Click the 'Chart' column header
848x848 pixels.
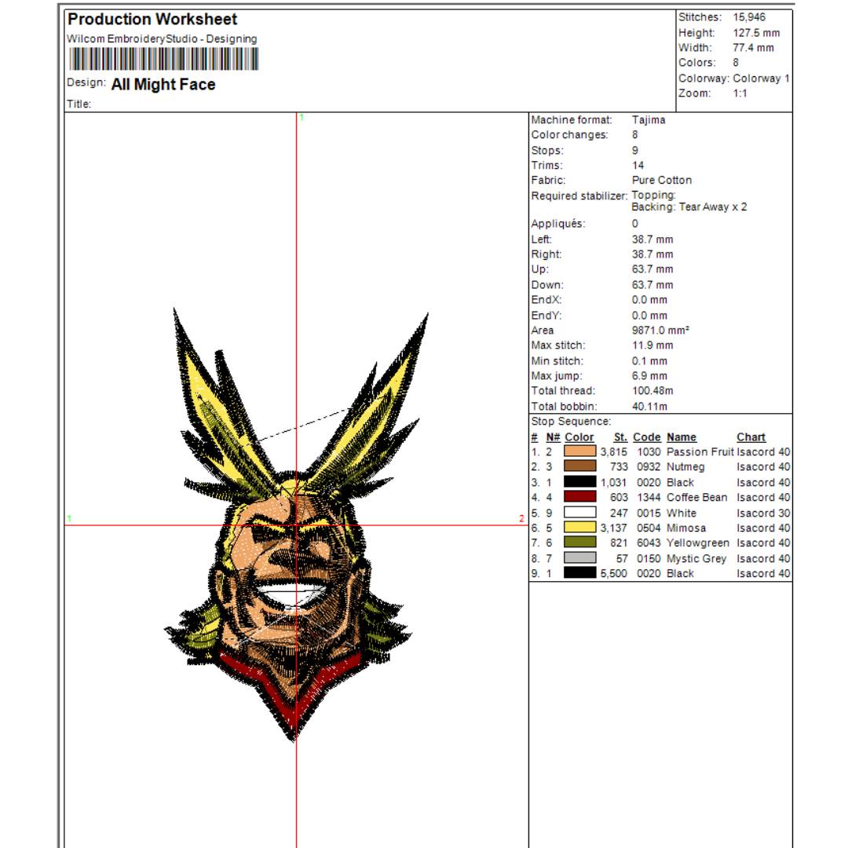click(x=751, y=437)
